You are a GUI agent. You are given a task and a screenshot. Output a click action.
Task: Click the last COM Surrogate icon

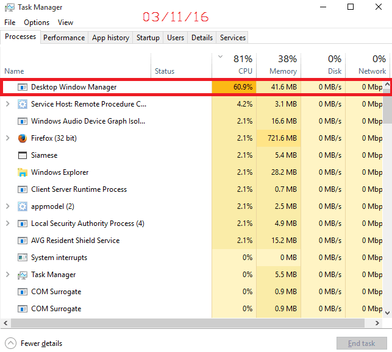[x=22, y=309]
